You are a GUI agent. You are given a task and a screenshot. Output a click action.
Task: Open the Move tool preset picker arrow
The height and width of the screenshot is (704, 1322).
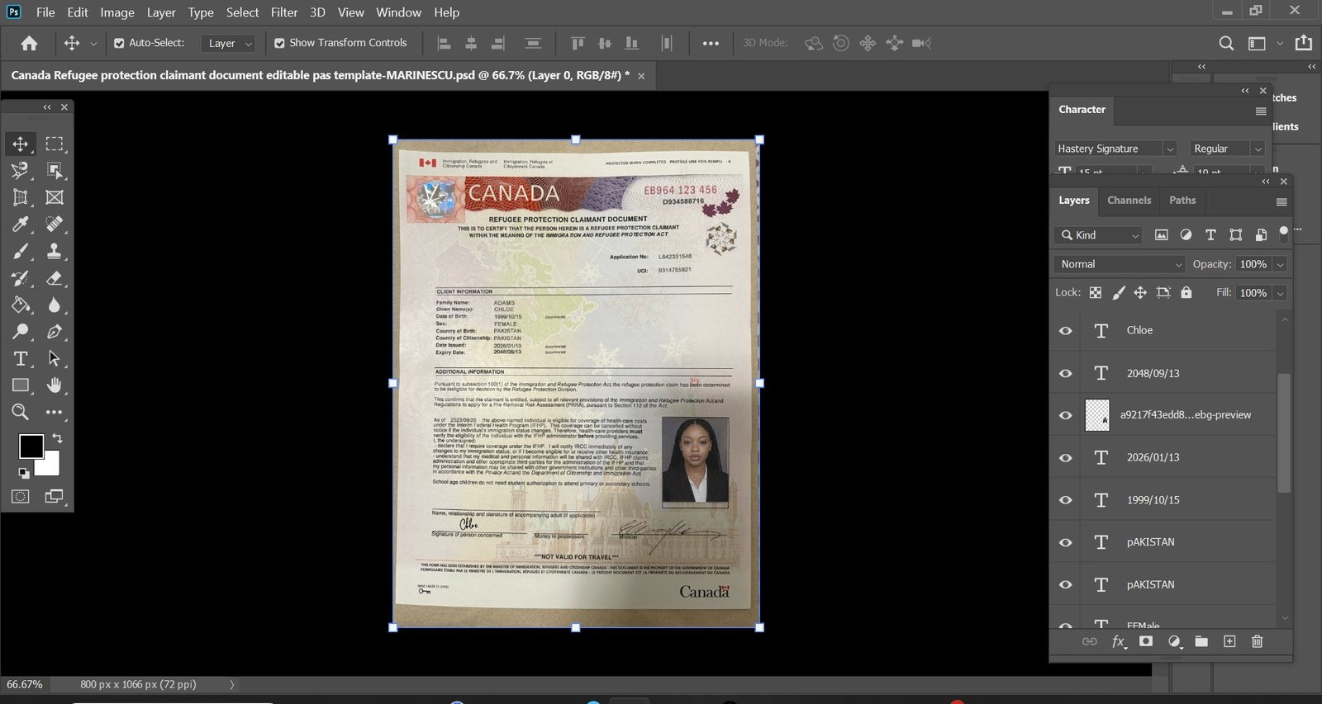point(93,43)
